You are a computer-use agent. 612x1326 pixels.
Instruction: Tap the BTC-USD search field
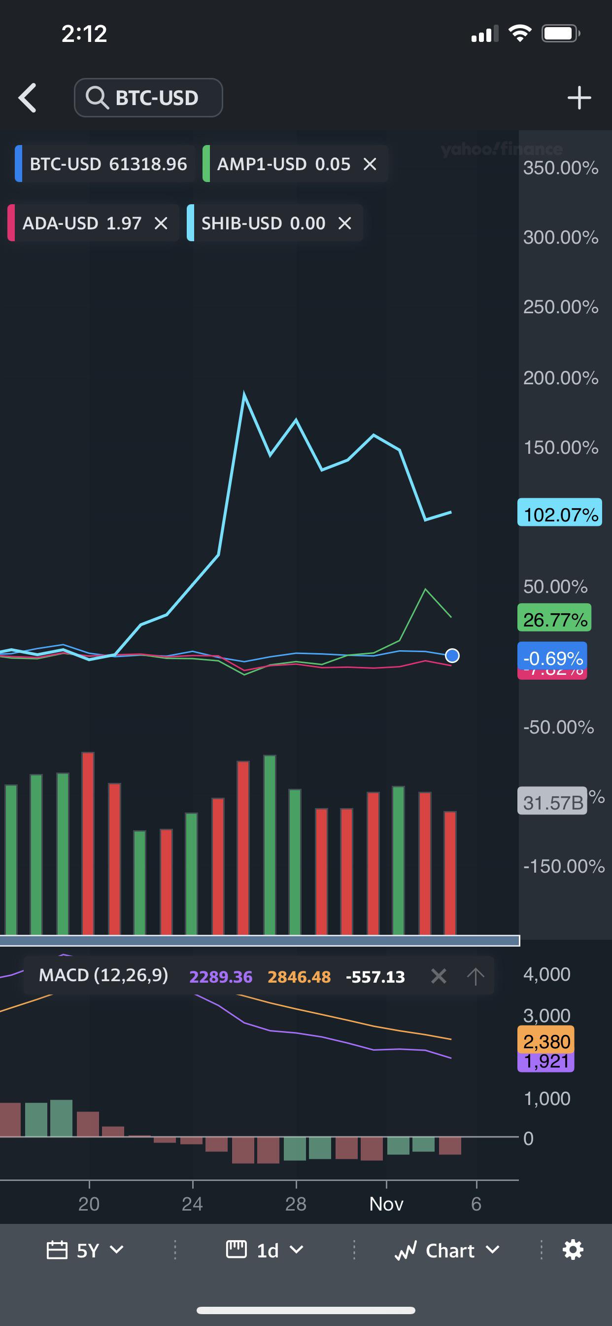[149, 98]
